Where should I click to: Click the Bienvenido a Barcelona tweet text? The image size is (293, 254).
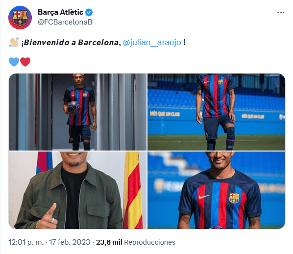(71, 43)
